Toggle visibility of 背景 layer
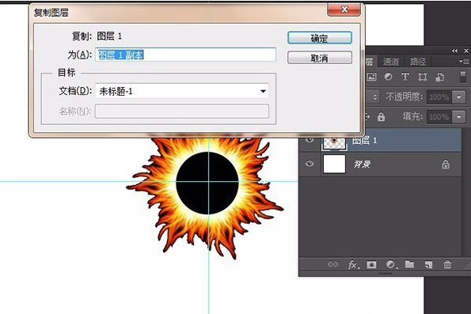Image resolution: width=471 pixels, height=314 pixels. (x=310, y=164)
